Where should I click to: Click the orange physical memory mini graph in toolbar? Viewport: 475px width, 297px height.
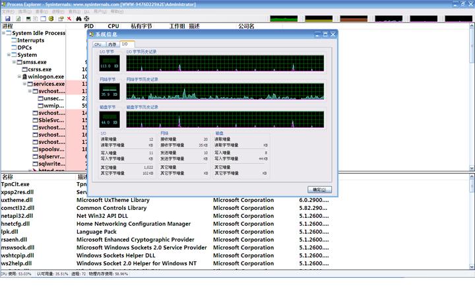coord(354,18)
